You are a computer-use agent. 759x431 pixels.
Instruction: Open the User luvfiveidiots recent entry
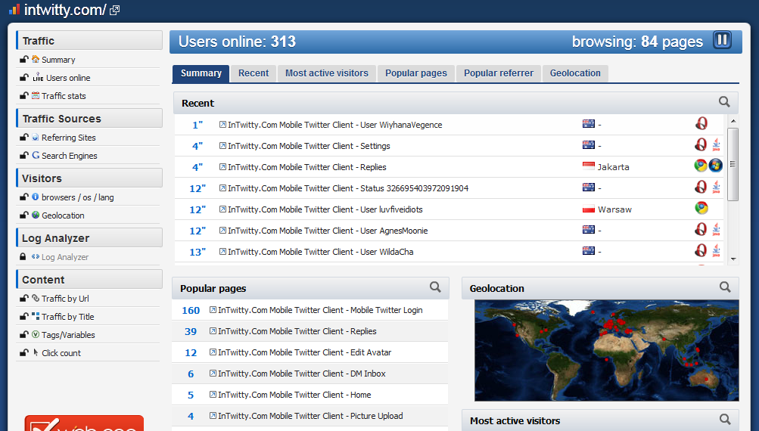click(325, 209)
